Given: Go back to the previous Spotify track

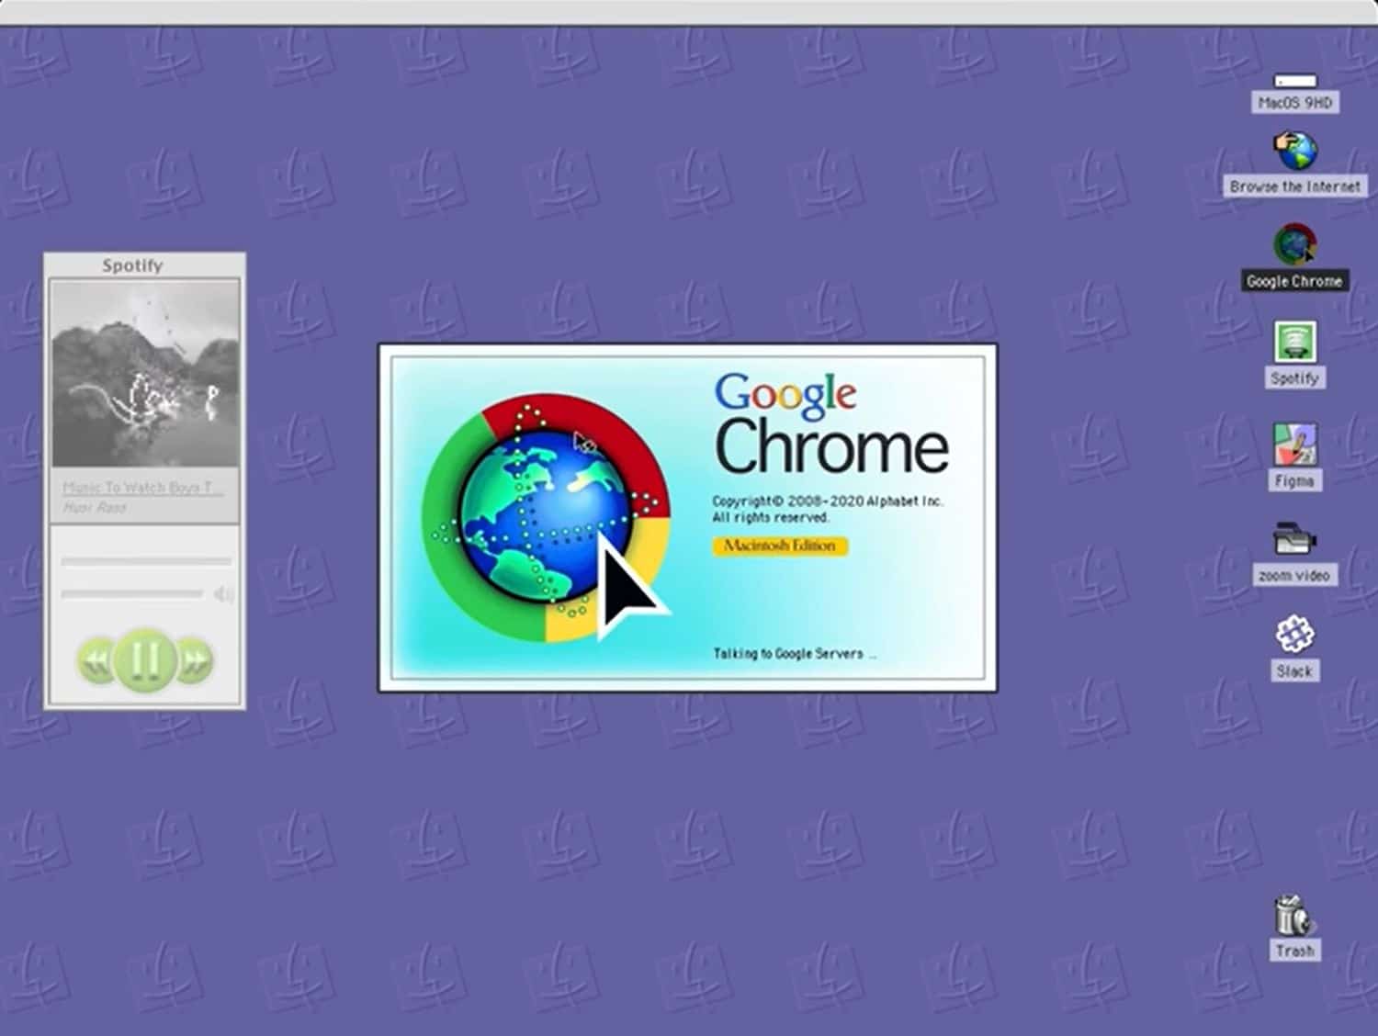Looking at the screenshot, I should (96, 661).
